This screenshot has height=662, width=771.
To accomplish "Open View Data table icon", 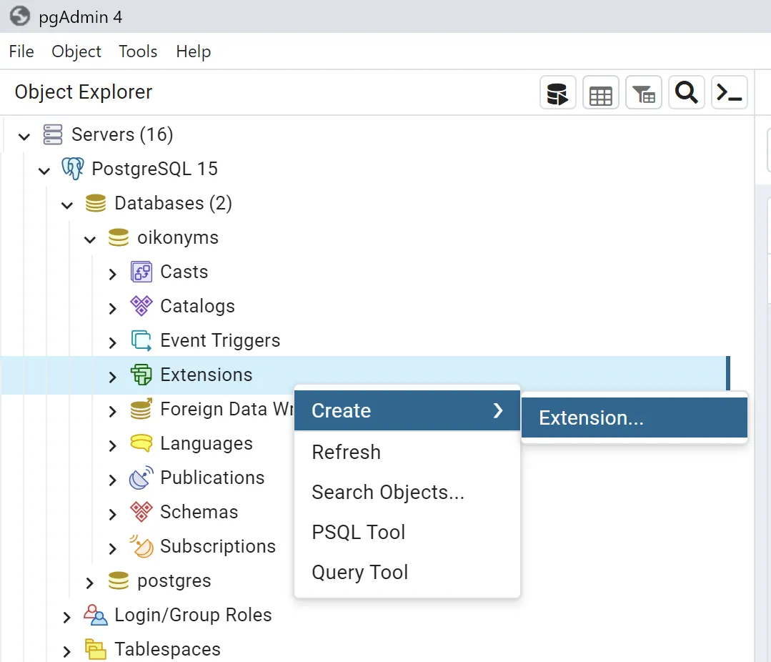I will point(600,93).
